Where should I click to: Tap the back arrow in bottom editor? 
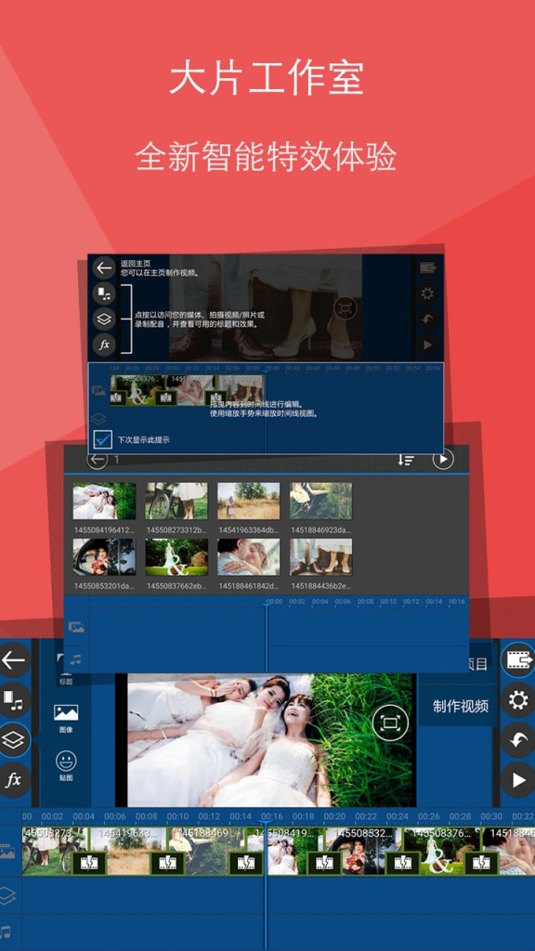13,660
